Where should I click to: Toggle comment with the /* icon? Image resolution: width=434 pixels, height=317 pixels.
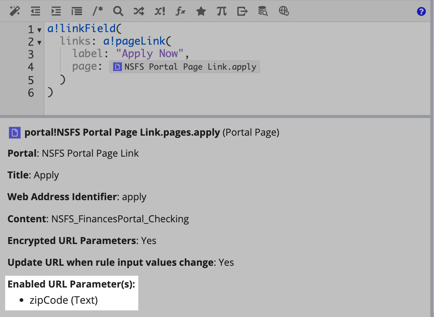[98, 11]
